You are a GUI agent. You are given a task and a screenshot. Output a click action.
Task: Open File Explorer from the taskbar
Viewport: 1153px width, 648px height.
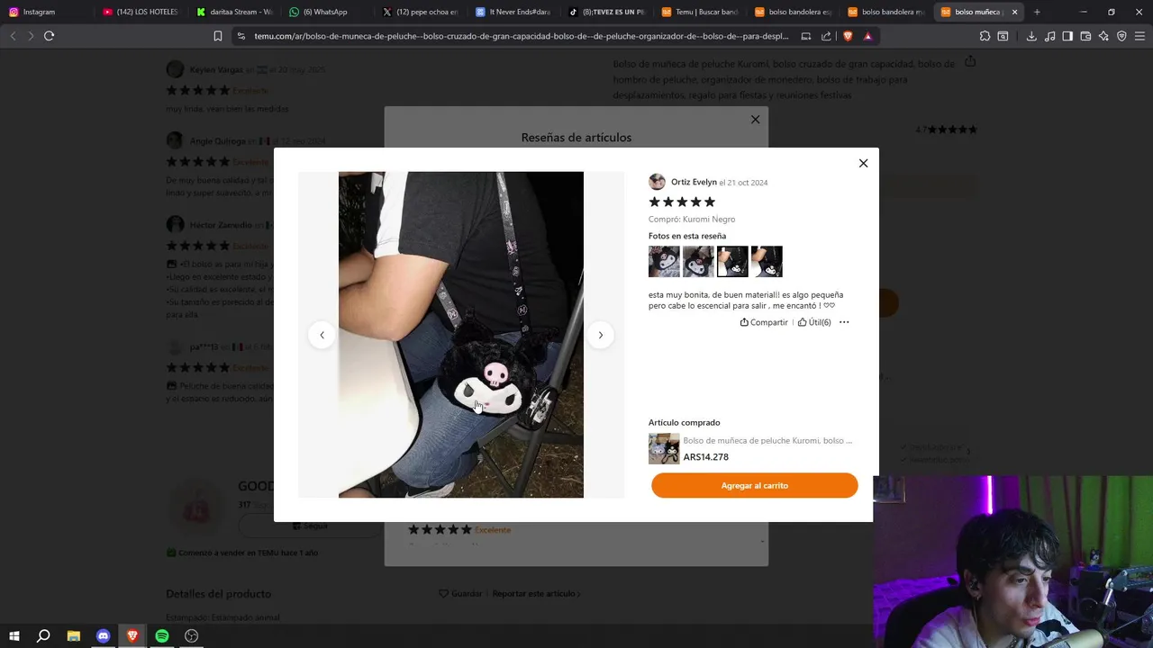[x=73, y=636]
